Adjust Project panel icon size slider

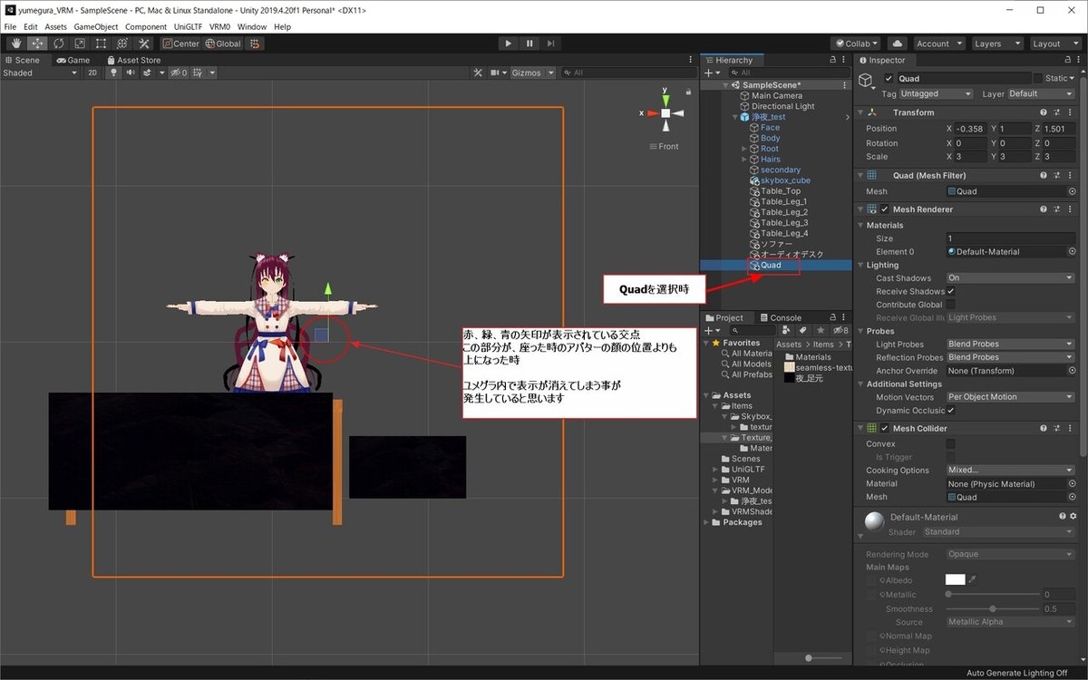[x=821, y=657]
